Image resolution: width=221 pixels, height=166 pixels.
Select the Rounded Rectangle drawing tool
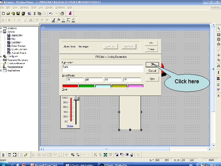219,39
